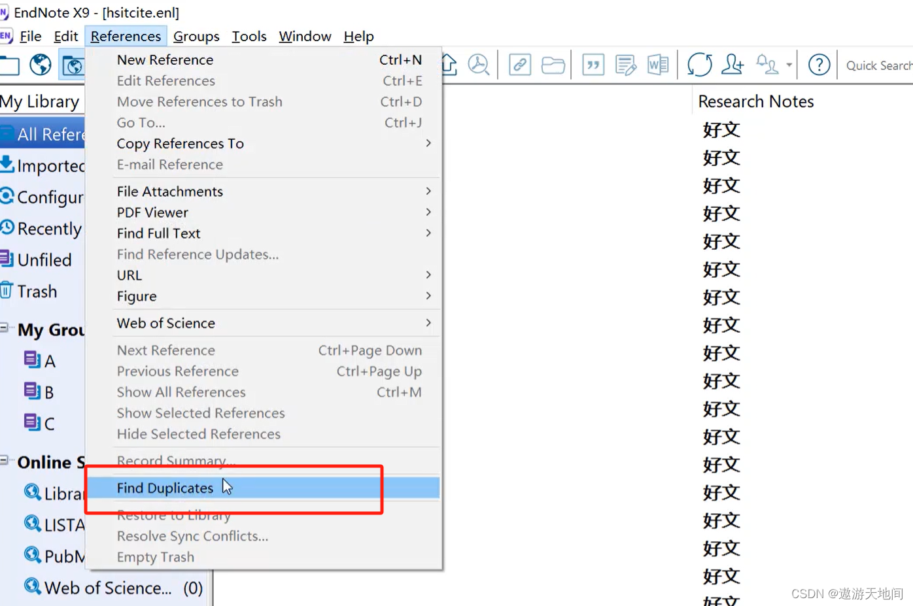Click Show Selected References menu entry
This screenshot has width=913, height=606.
point(264,412)
